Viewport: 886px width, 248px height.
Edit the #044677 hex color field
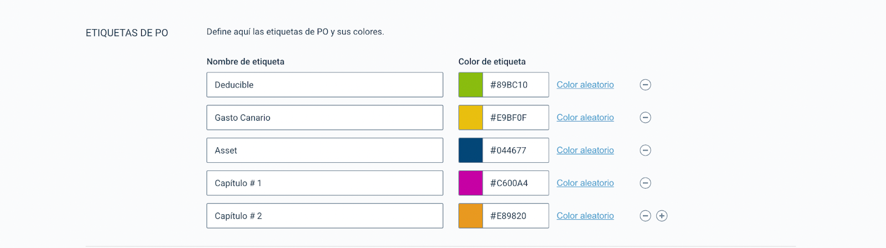coord(516,150)
